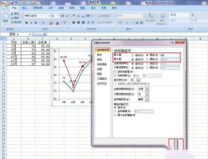Expand the 主要刻度线类型 dropdown
Screen dimensions: 208x159
pos(147,89)
